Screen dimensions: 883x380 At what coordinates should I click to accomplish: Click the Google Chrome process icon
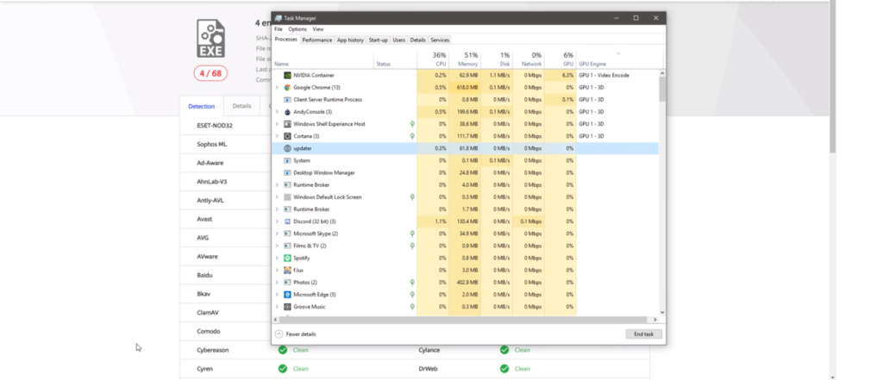coord(287,87)
